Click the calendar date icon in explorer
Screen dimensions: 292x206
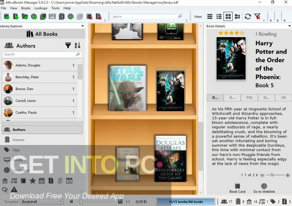point(69,181)
